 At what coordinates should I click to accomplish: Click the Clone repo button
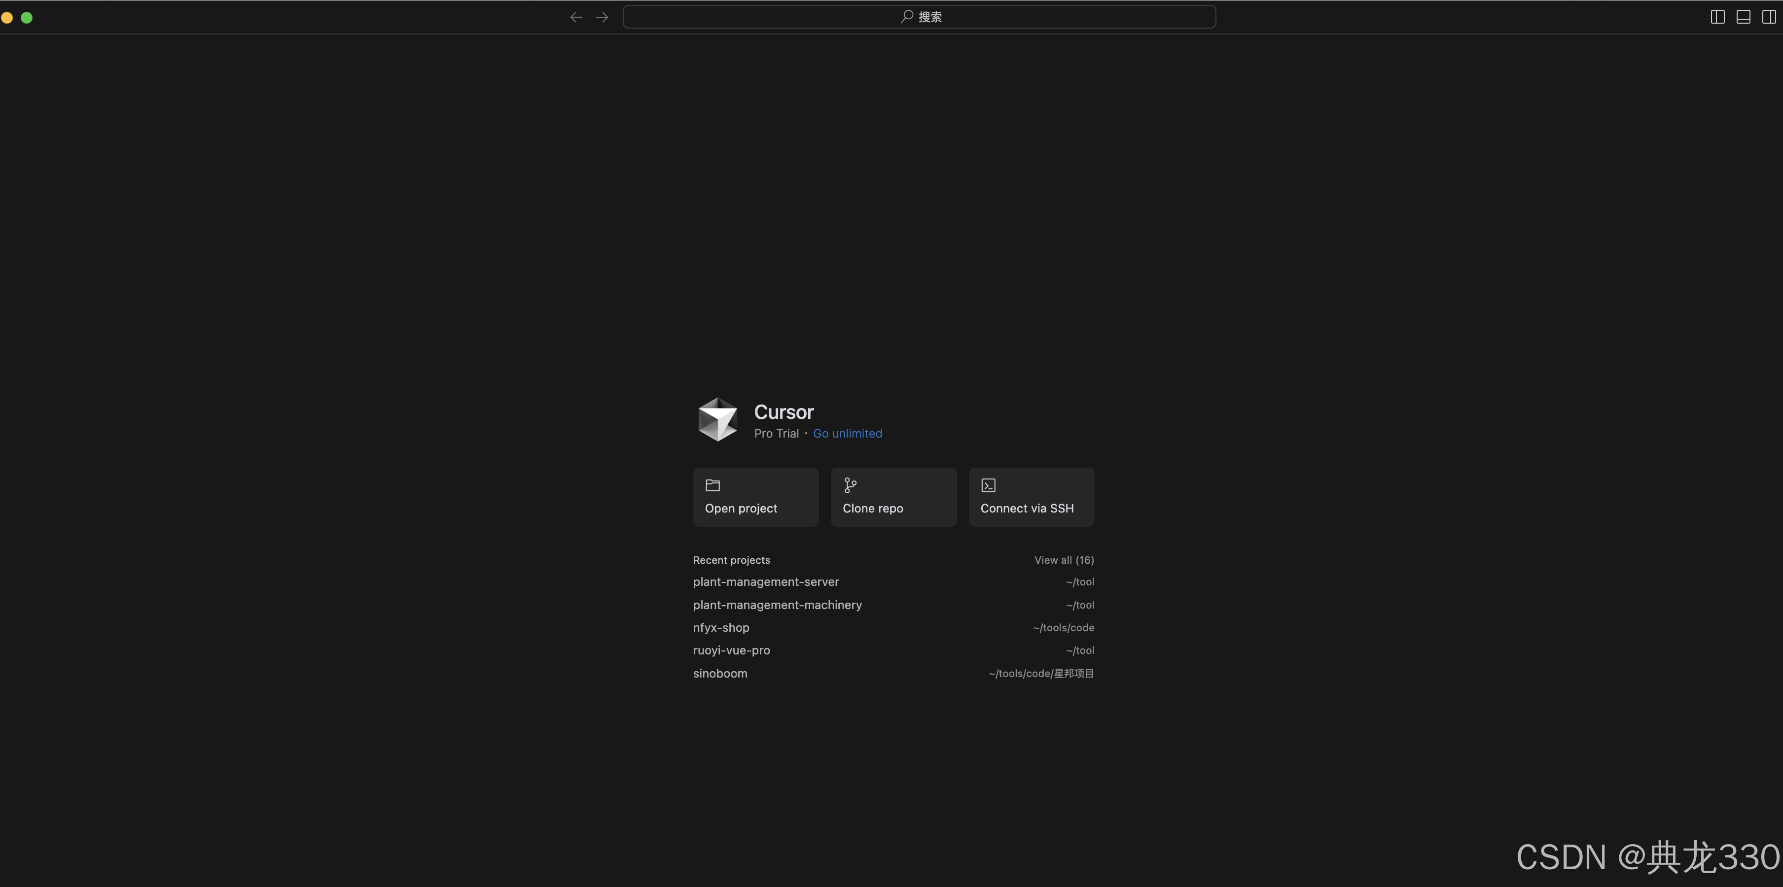click(x=893, y=498)
